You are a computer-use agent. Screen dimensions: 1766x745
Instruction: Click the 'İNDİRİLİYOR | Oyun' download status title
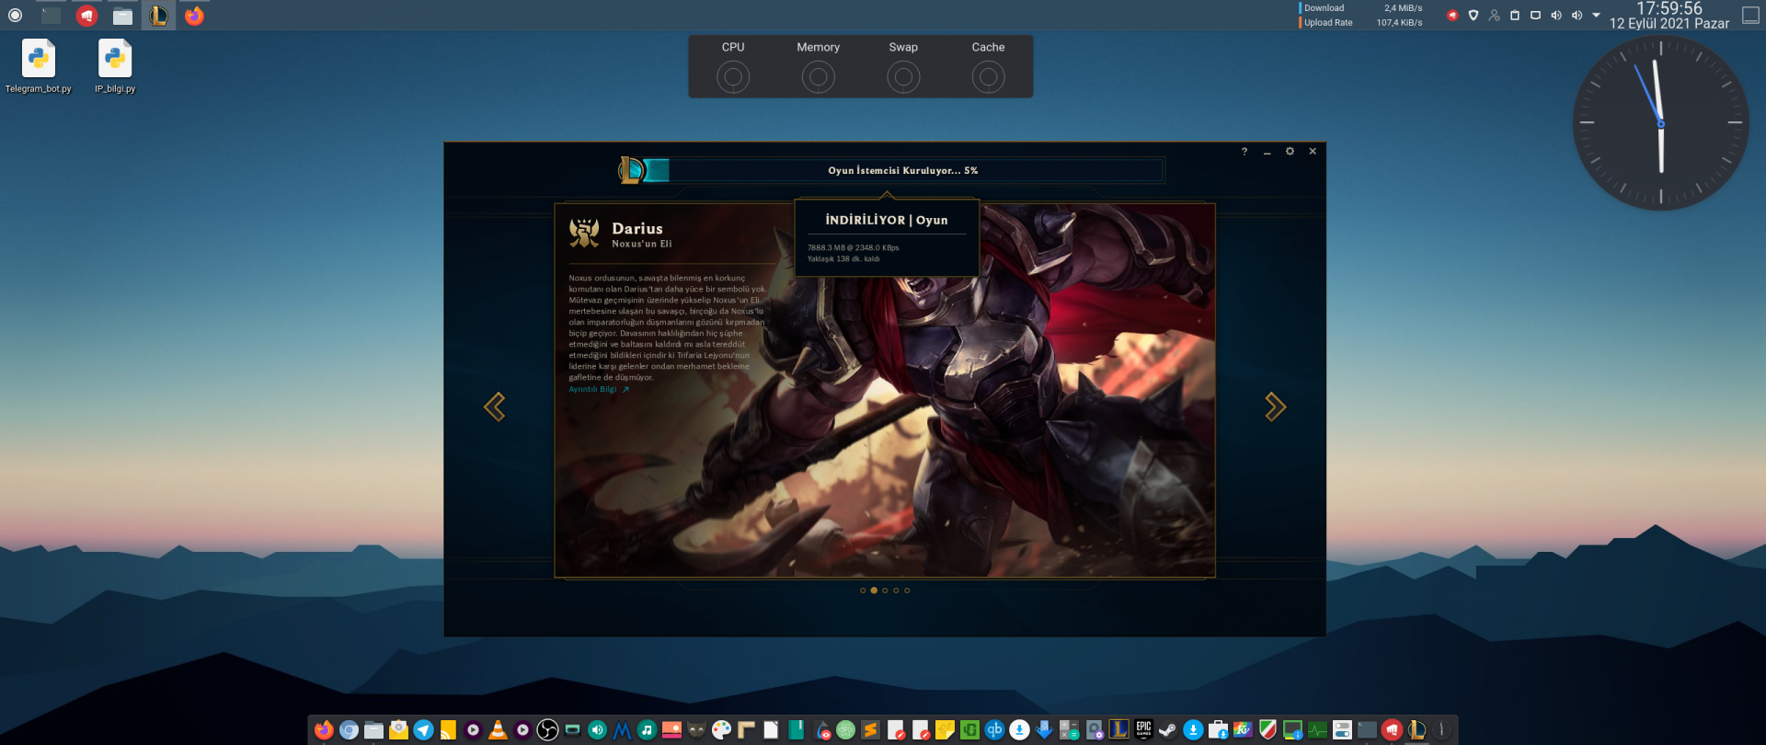(x=887, y=220)
